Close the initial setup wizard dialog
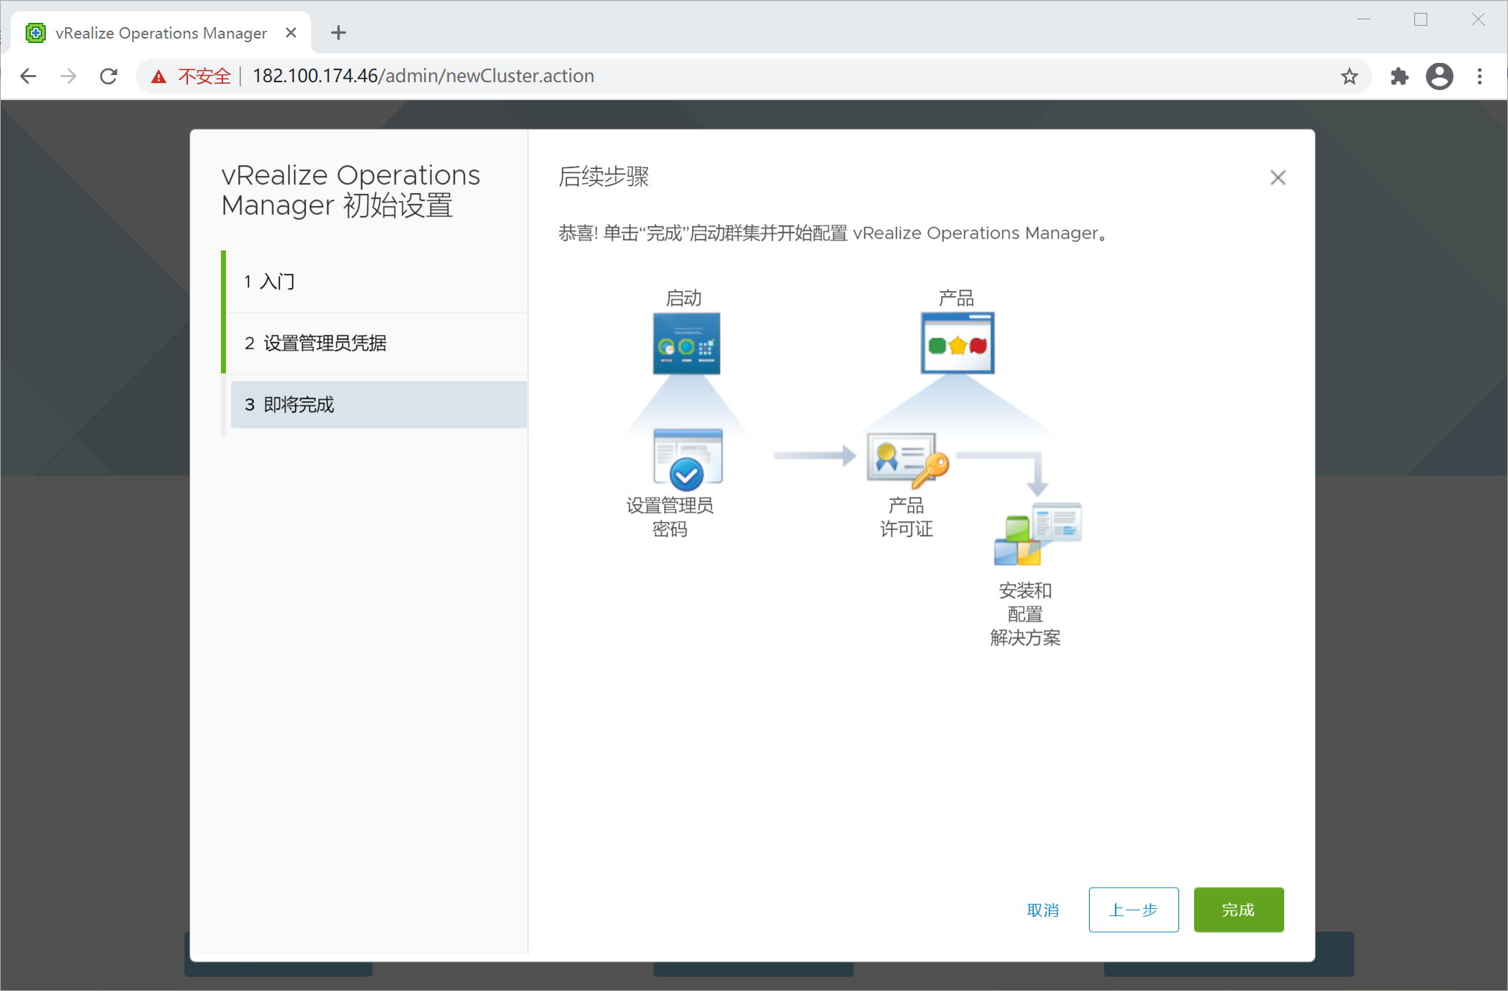This screenshot has height=991, width=1508. pyautogui.click(x=1277, y=177)
